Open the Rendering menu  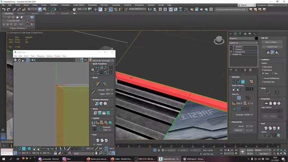tap(92, 5)
